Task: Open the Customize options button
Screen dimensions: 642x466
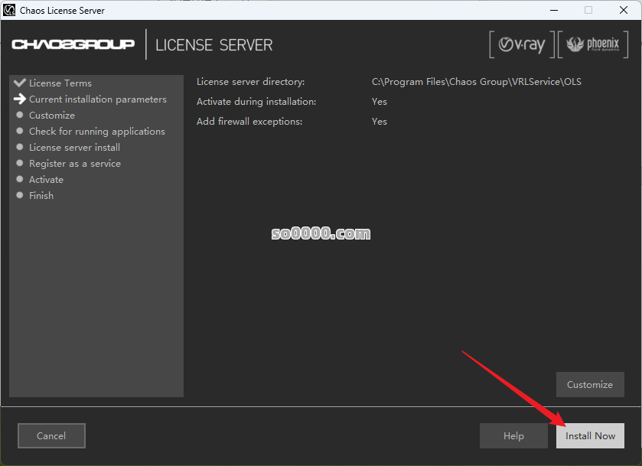Action: [x=589, y=385]
